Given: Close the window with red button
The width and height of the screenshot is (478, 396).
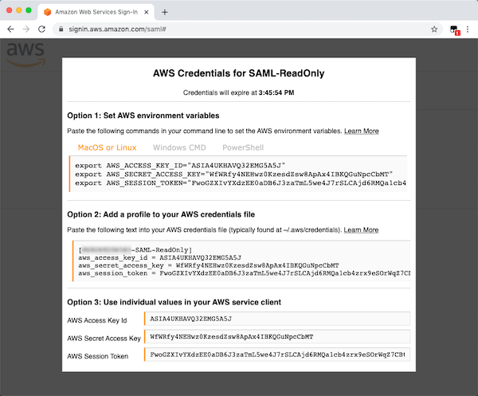Looking at the screenshot, I should coord(9,10).
